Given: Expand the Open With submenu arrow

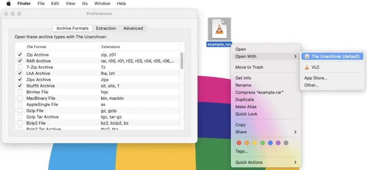Looking at the screenshot, I should pos(295,56).
